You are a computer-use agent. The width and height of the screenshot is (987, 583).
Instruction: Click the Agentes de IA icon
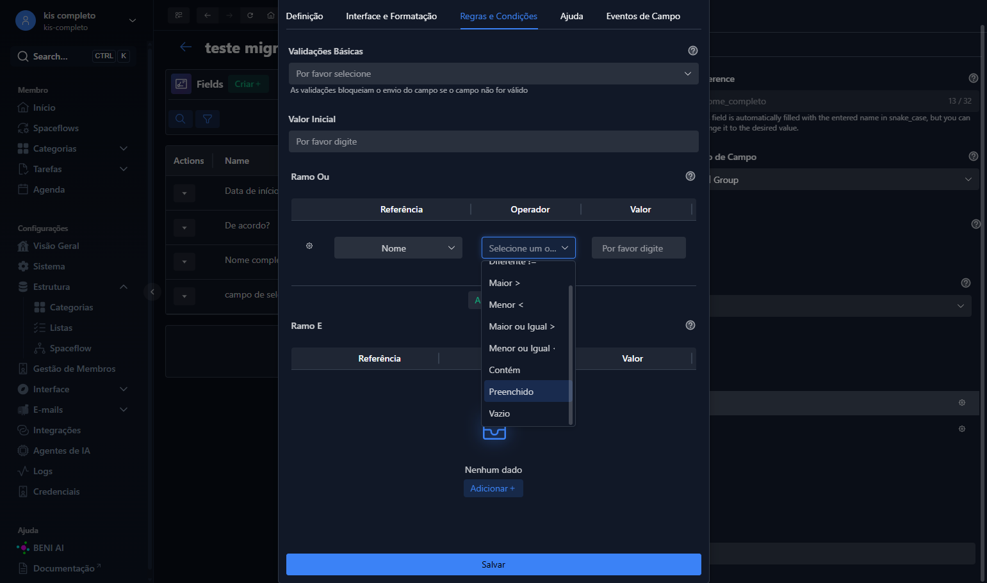click(x=23, y=451)
